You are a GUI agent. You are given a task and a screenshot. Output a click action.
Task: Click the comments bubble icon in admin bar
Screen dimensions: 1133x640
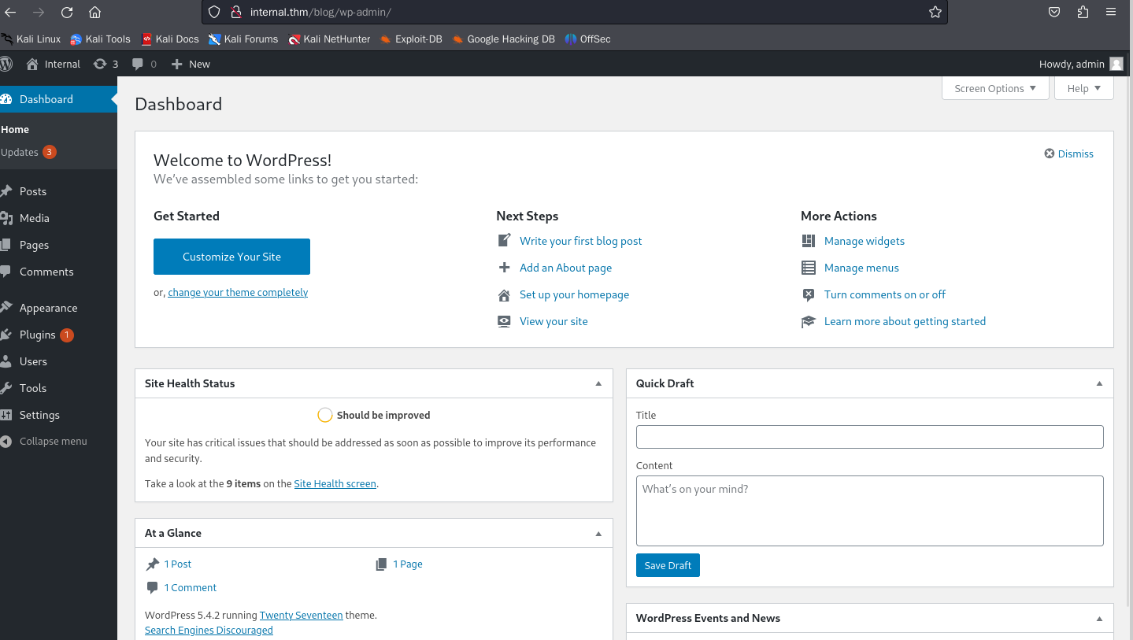tap(139, 64)
